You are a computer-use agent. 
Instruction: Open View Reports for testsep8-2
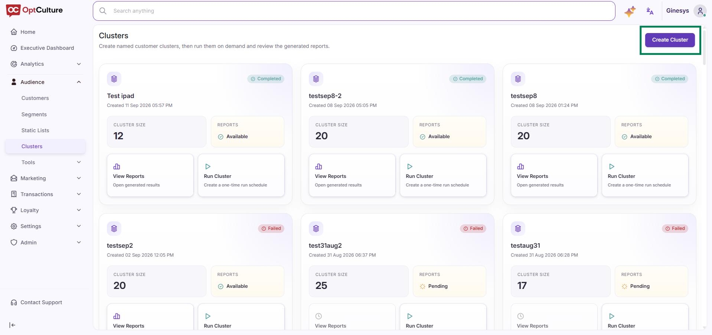coord(352,175)
